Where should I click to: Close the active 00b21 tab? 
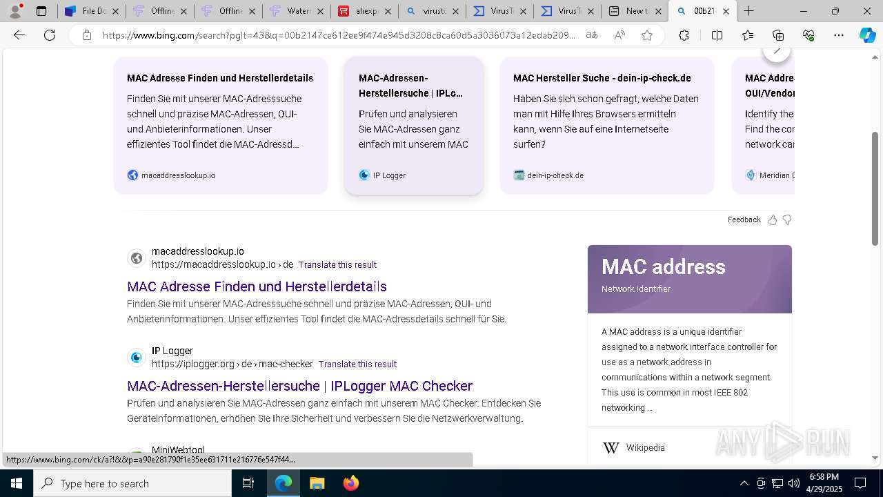coord(726,11)
